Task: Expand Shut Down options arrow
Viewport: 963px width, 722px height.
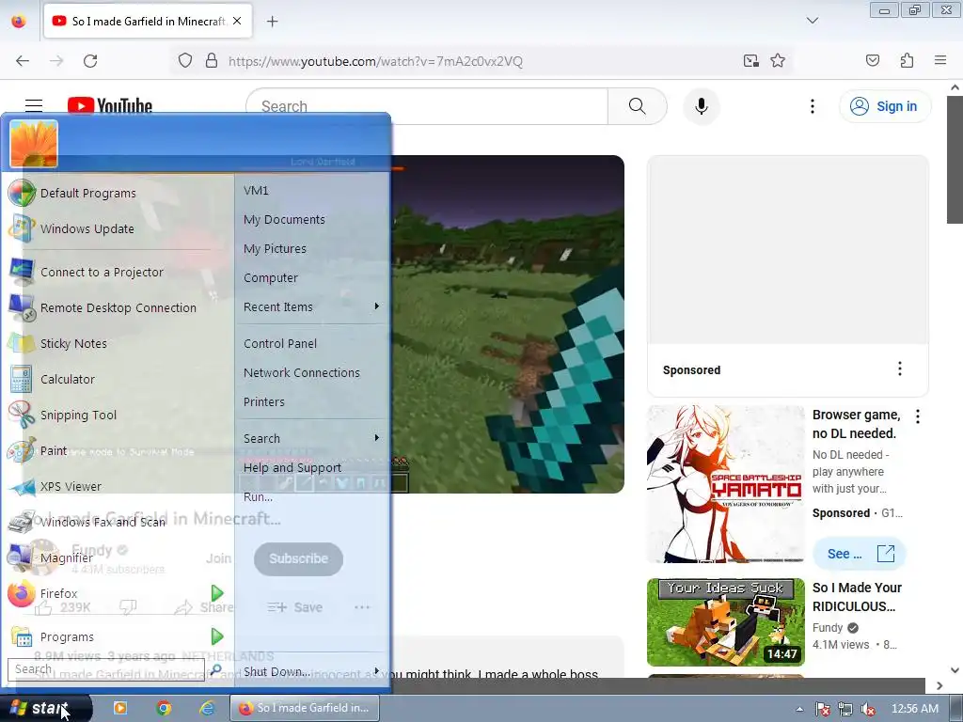Action: coord(376,670)
